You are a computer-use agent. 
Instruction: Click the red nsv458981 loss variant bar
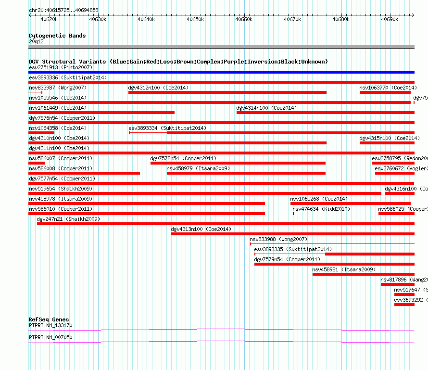pos(364,274)
